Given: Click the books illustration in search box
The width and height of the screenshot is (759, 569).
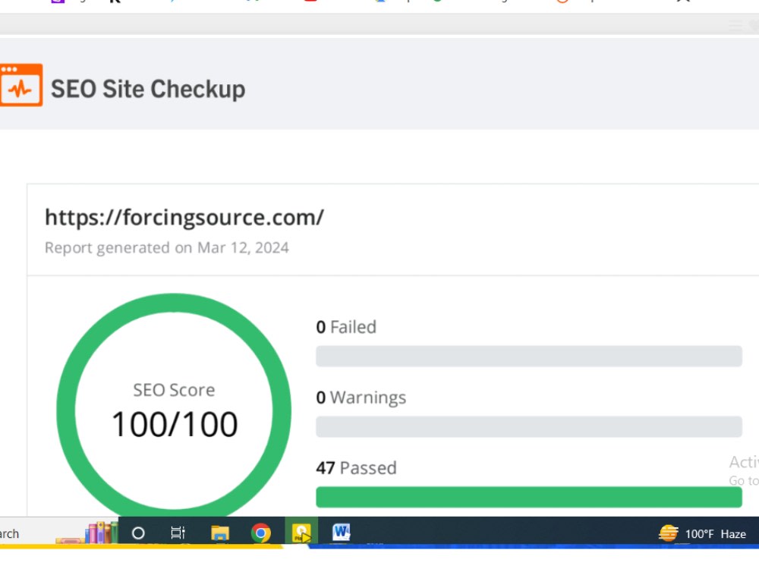Looking at the screenshot, I should pyautogui.click(x=87, y=533).
